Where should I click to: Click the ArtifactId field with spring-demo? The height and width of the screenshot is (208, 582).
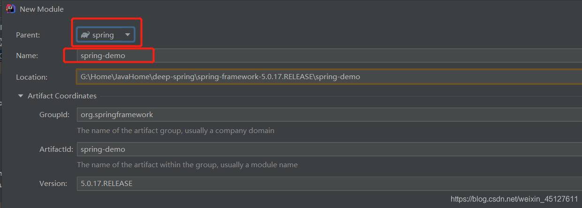(329, 149)
